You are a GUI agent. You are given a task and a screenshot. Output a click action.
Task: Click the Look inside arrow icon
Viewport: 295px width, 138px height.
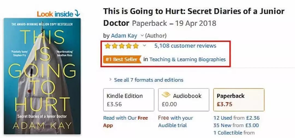pos(77,14)
